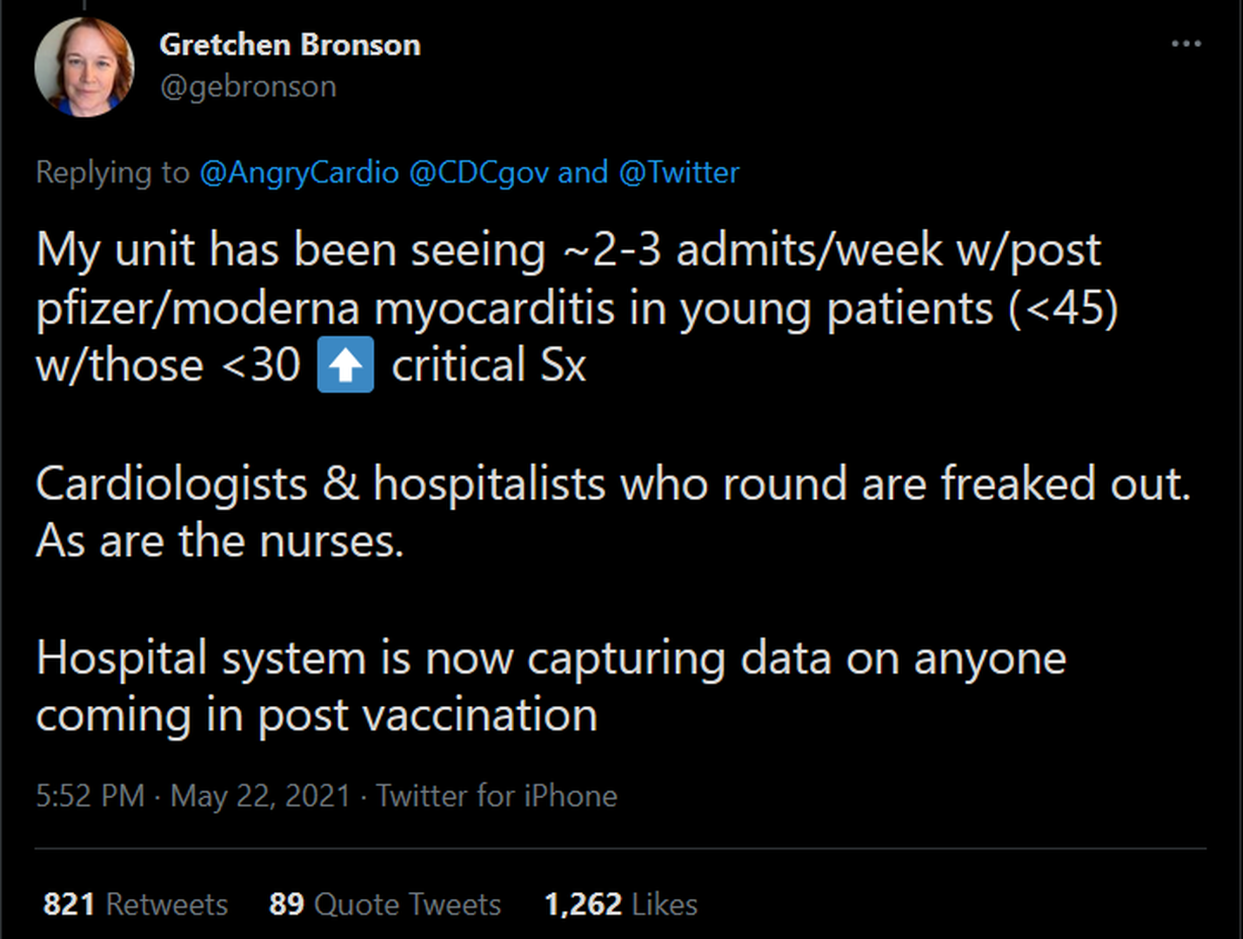Open the Gretchen Bronson display name
The image size is (1243, 939).
click(x=290, y=45)
